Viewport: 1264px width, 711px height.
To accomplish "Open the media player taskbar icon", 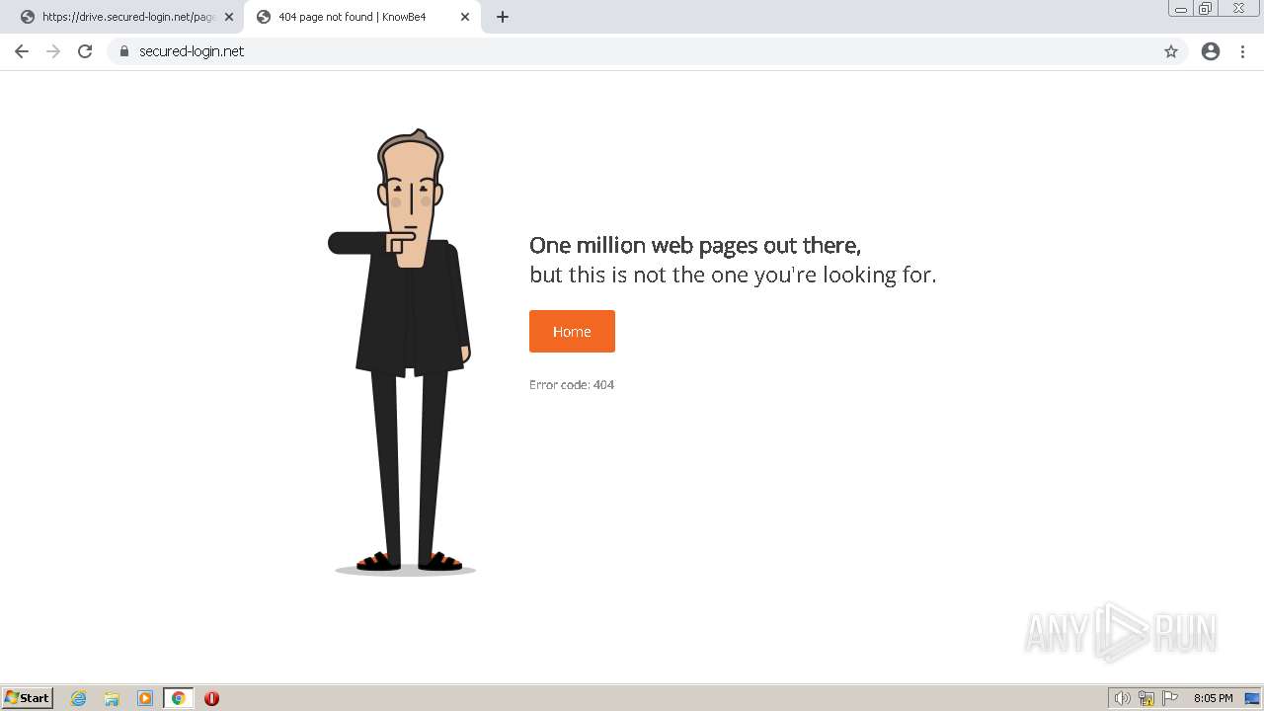I will coord(145,698).
